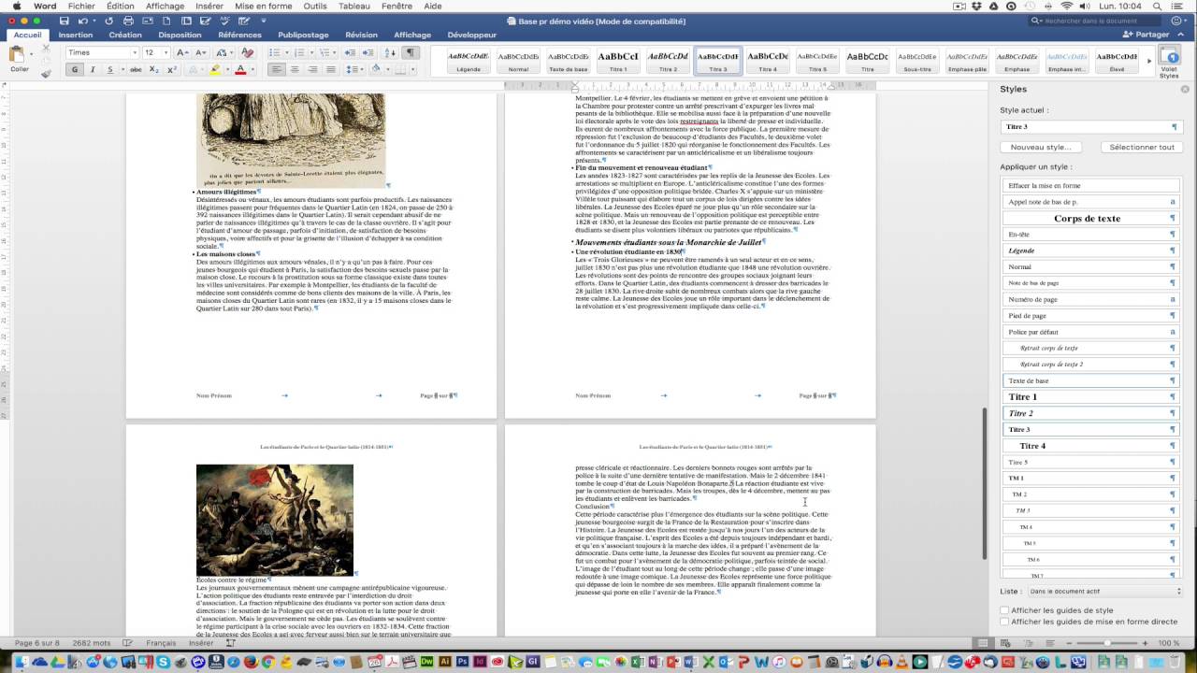Print via the quick access printer icon
Viewport: 1197px width, 673px height.
pos(127,21)
